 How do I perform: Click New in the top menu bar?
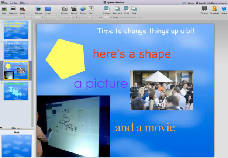point(5,3)
